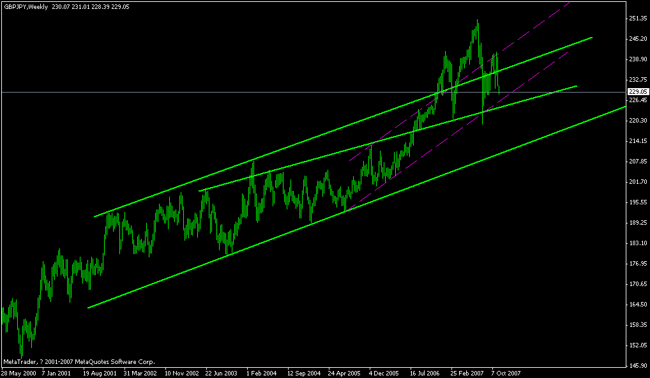Click the 19 Aug 2001 date label
This screenshot has height=378, width=650.
point(100,373)
